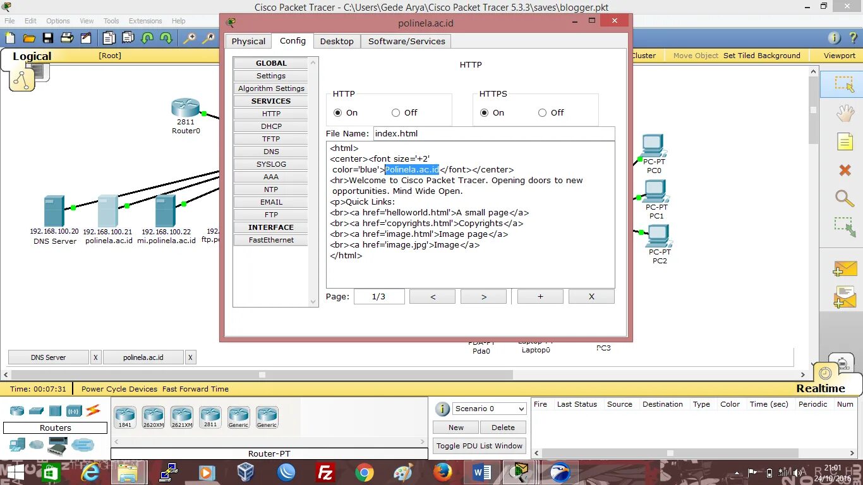Open the Tools menu
The height and width of the screenshot is (485, 863).
(111, 21)
